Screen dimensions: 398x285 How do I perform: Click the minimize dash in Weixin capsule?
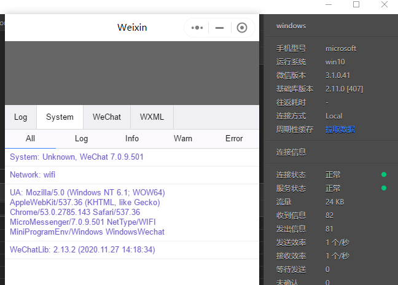pos(219,28)
